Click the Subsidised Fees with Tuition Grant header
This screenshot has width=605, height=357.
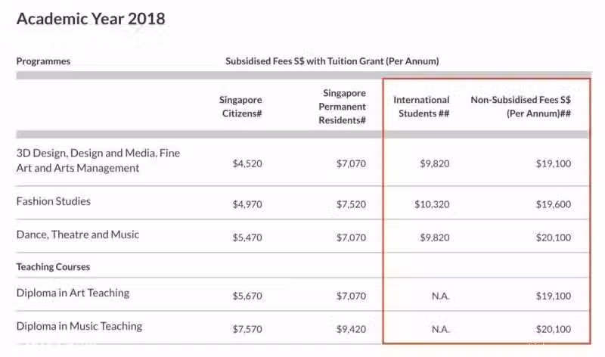point(332,61)
